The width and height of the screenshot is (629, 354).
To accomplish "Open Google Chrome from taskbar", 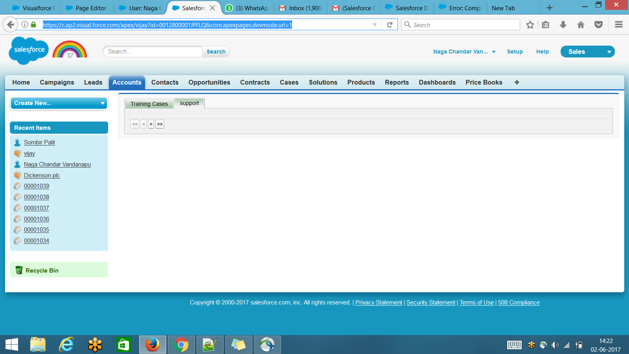I will pos(181,345).
